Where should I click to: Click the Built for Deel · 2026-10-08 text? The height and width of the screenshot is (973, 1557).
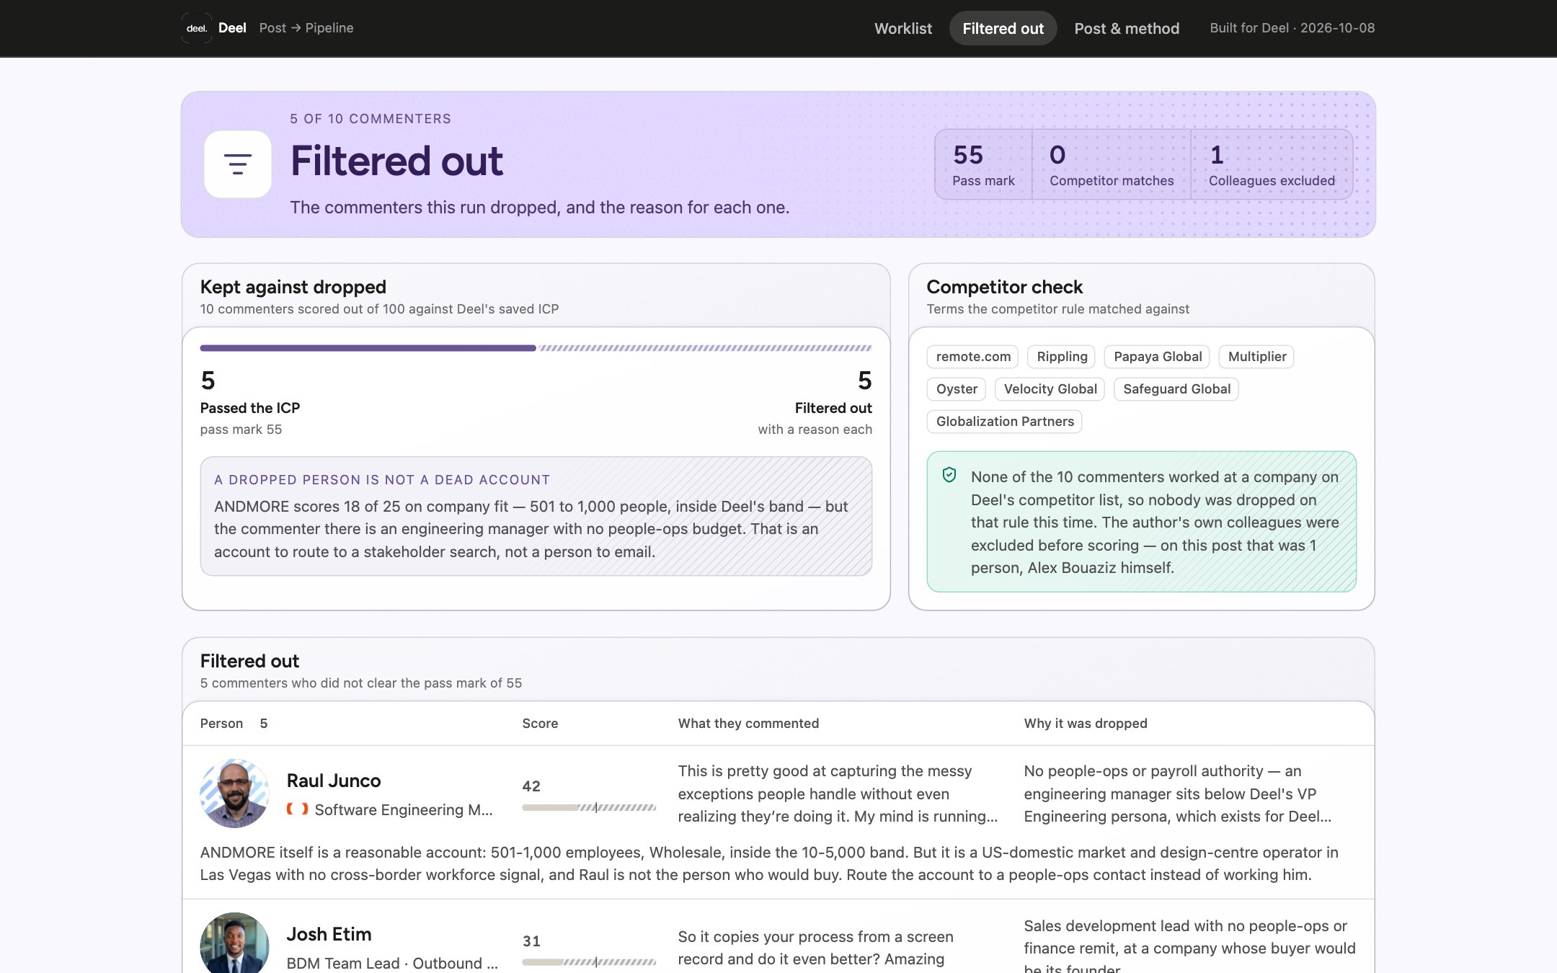point(1292,28)
